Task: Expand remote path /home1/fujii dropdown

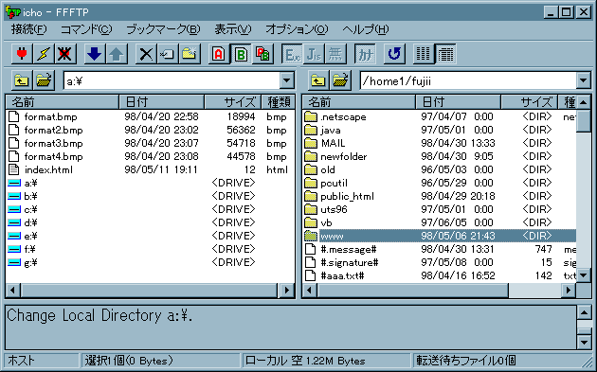Action: tap(584, 80)
